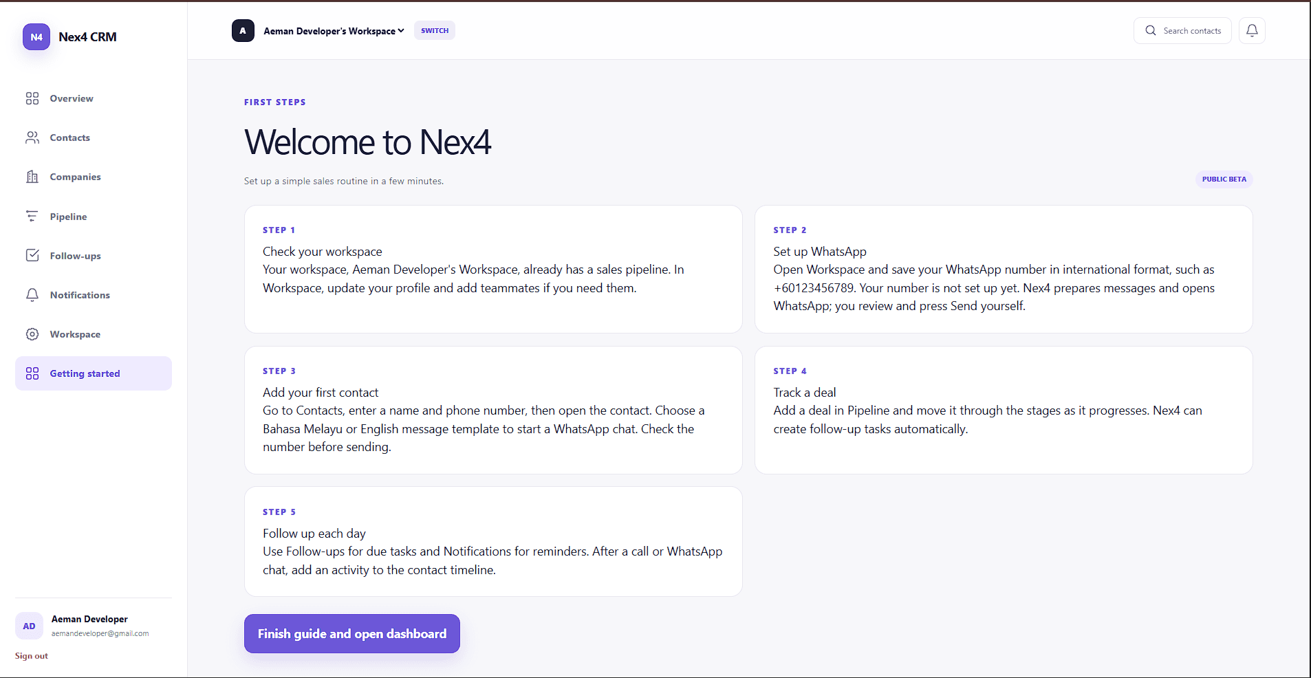The image size is (1311, 678).
Task: Click the PUBLIC BETA badge
Action: coord(1224,179)
